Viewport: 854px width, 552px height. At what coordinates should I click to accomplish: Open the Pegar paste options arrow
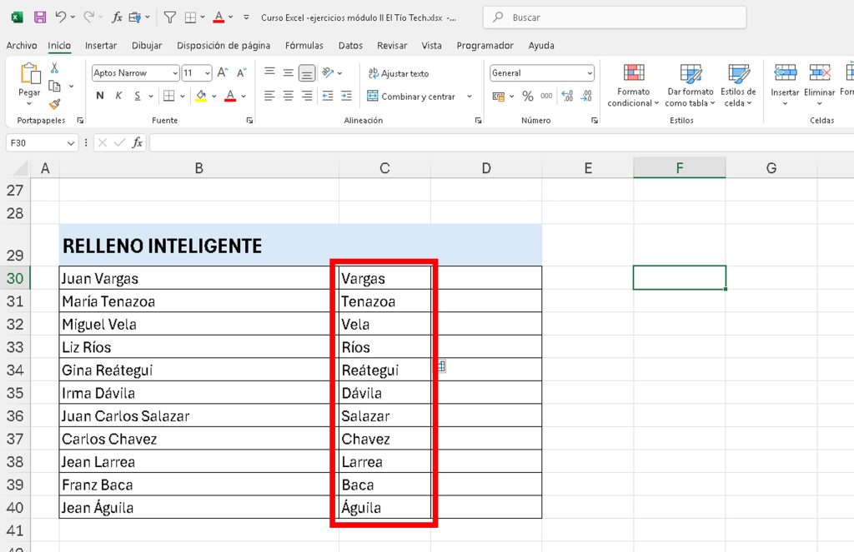(x=29, y=103)
